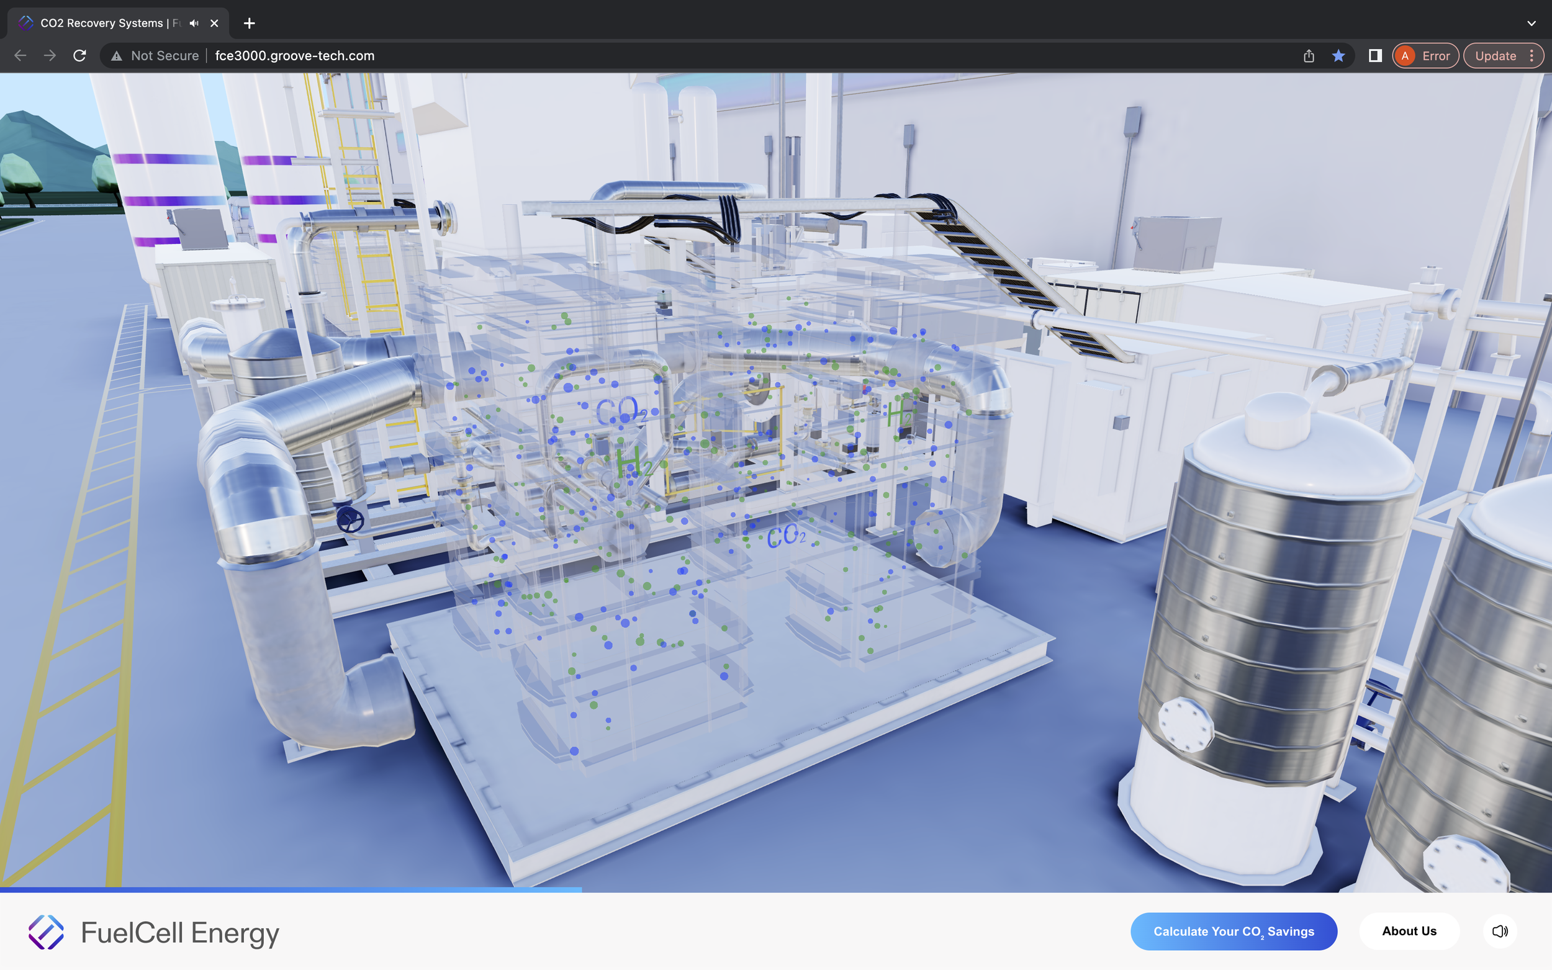Click the blue CO2 label near the skid base
Viewport: 1552px width, 970px height.
coord(787,536)
